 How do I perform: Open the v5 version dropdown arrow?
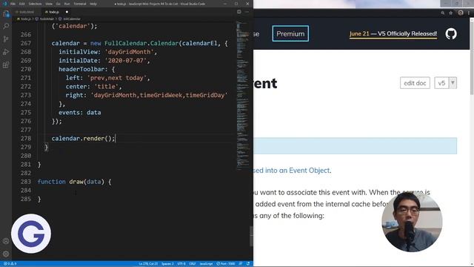pyautogui.click(x=453, y=82)
